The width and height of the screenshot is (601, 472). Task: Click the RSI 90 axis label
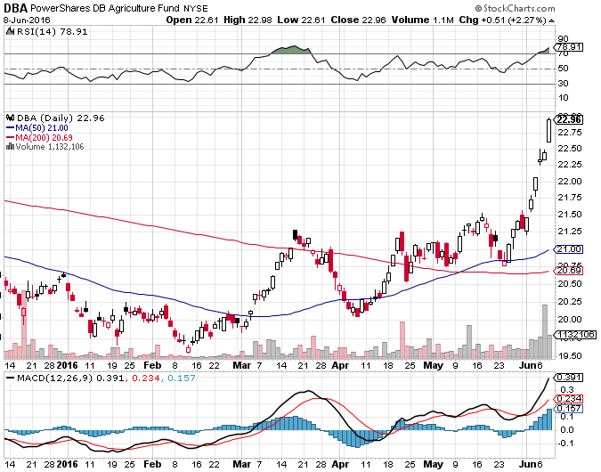click(563, 39)
